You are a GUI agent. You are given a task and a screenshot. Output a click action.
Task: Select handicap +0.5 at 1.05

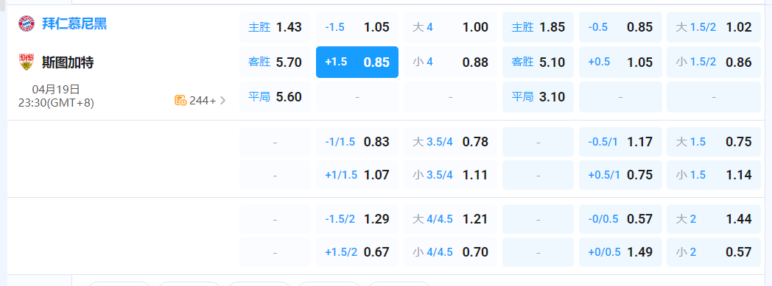pos(620,62)
